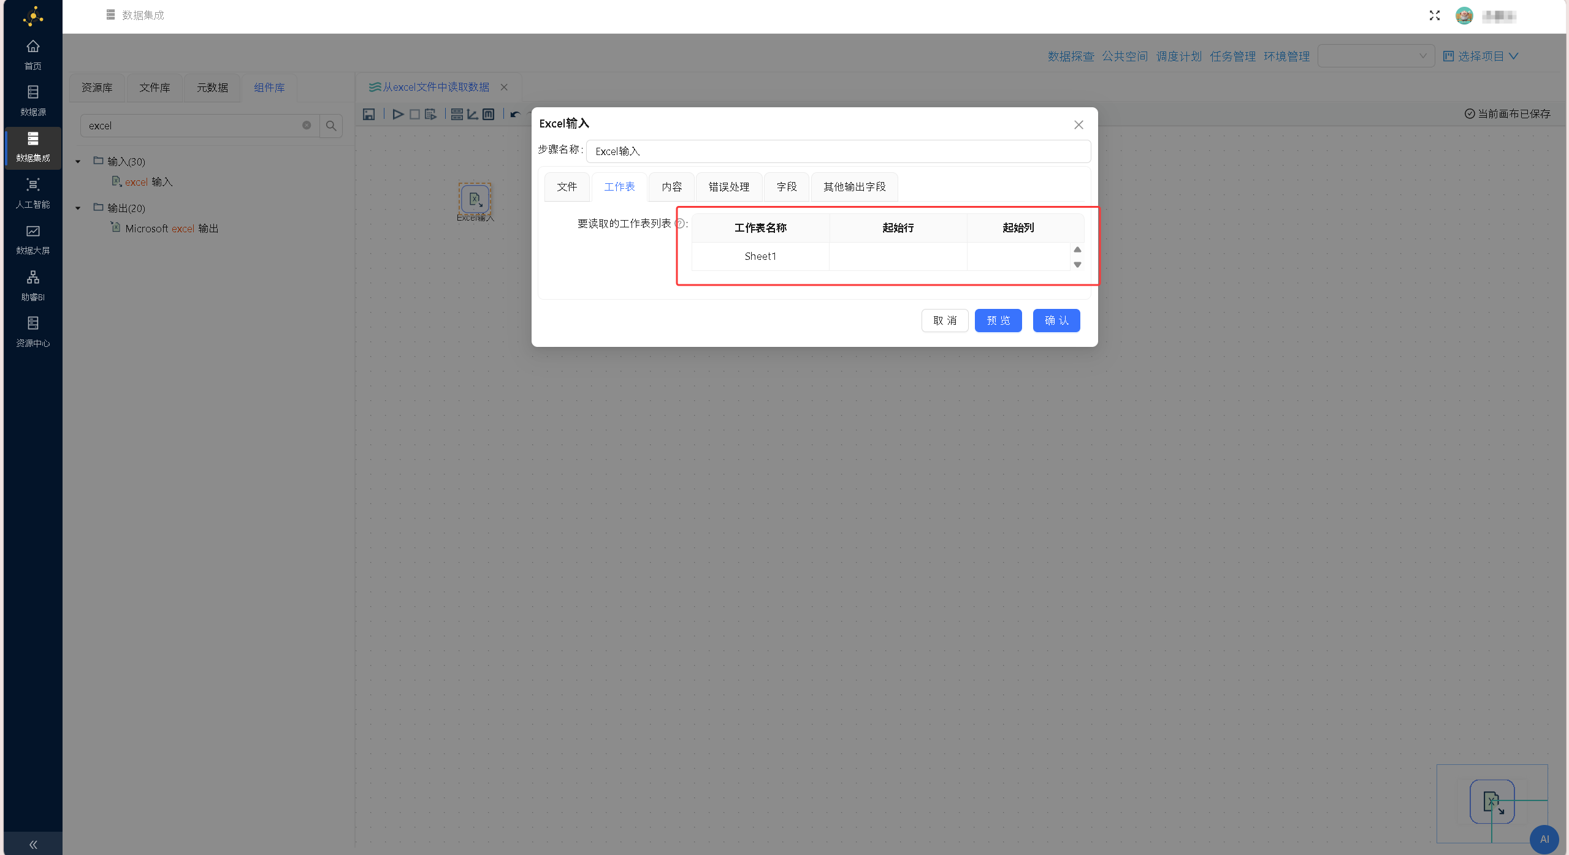
Task: Open the 其他输出字段 tab
Action: click(x=855, y=187)
